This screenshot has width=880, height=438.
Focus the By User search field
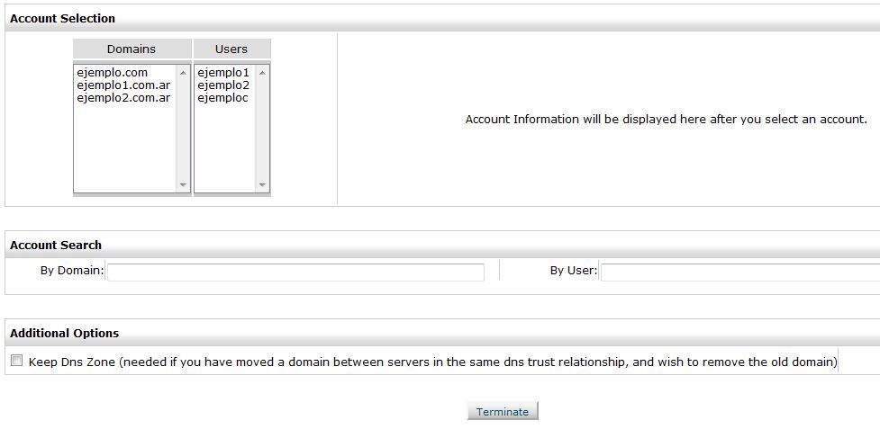[739, 272]
